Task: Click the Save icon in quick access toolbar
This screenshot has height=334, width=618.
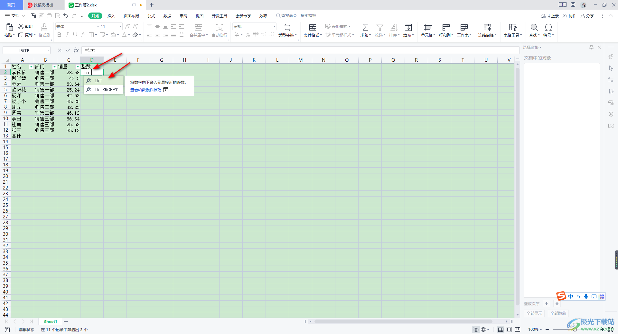Action: [33, 16]
